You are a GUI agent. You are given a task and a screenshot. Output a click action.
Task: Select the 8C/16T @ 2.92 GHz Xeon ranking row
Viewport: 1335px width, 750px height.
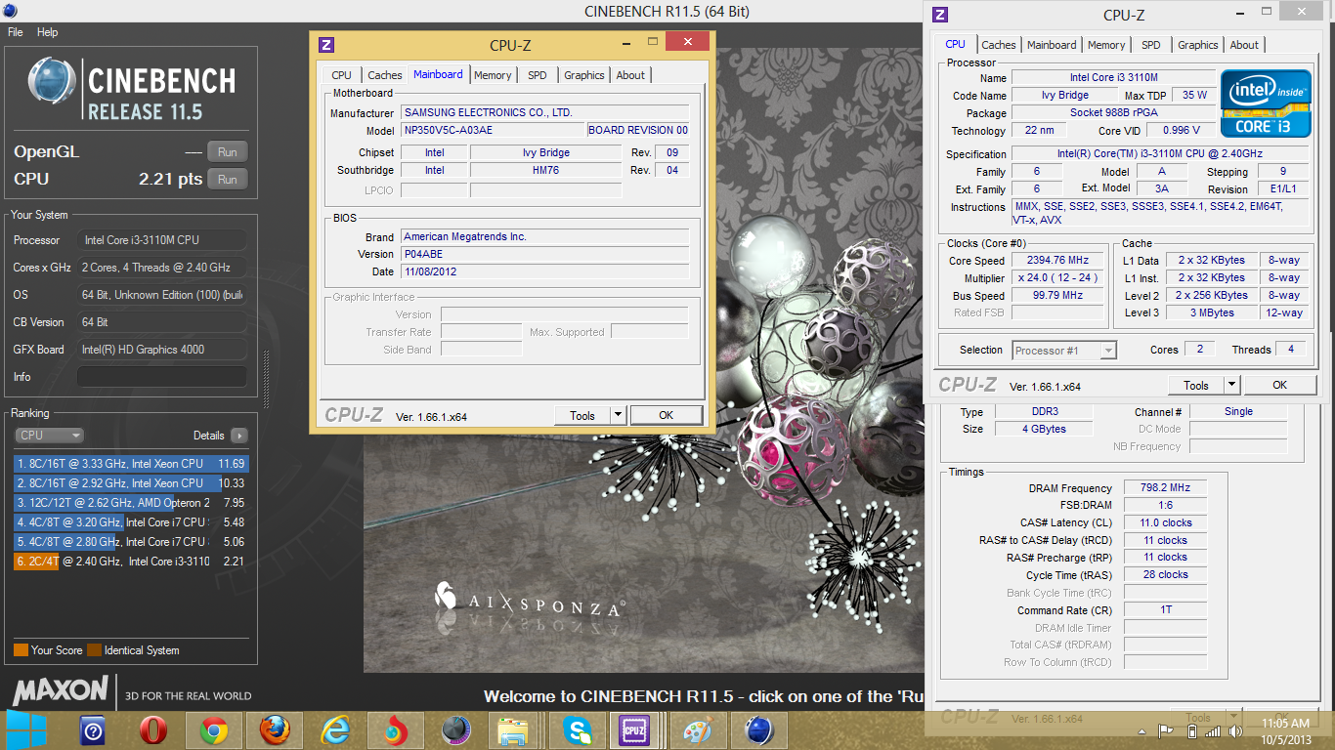(x=131, y=483)
